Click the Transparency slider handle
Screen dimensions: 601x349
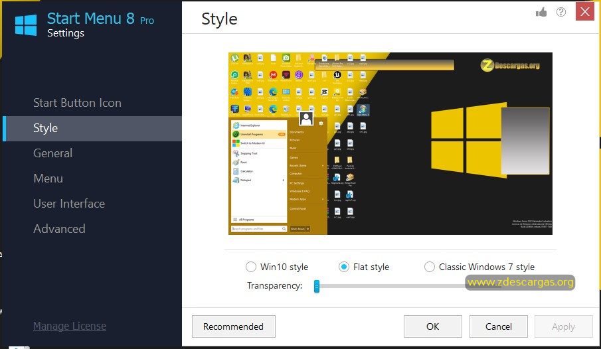[x=317, y=286]
